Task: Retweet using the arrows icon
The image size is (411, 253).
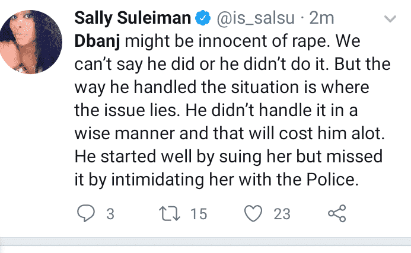Action: [170, 213]
